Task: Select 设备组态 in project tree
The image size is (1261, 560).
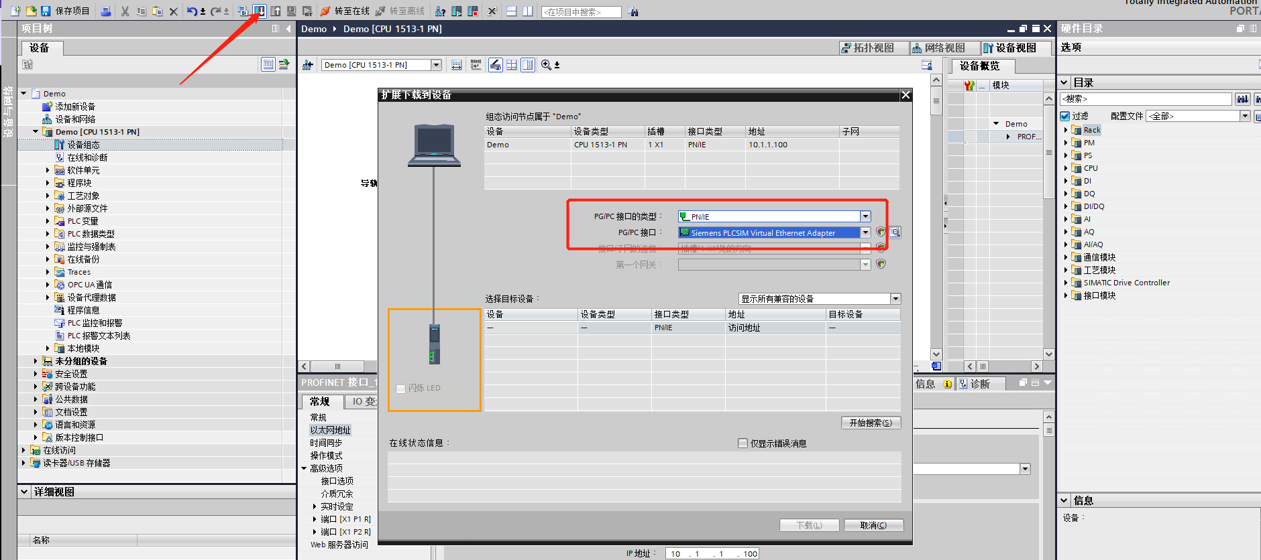Action: [x=83, y=145]
